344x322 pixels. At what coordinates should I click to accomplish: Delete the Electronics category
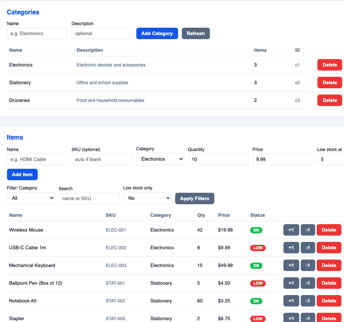(x=330, y=65)
